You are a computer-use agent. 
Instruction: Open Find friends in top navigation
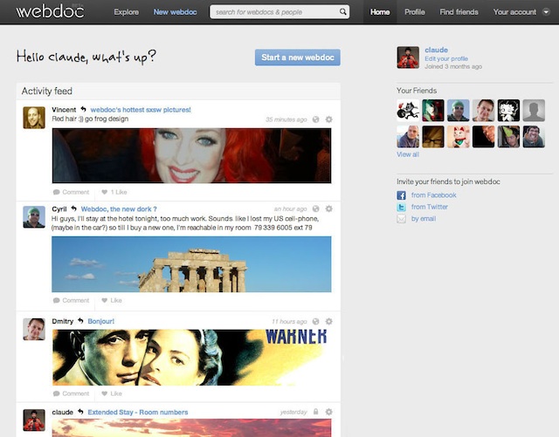point(459,12)
